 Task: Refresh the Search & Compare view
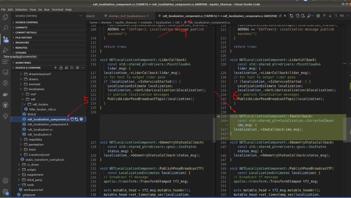[x=72, y=68]
